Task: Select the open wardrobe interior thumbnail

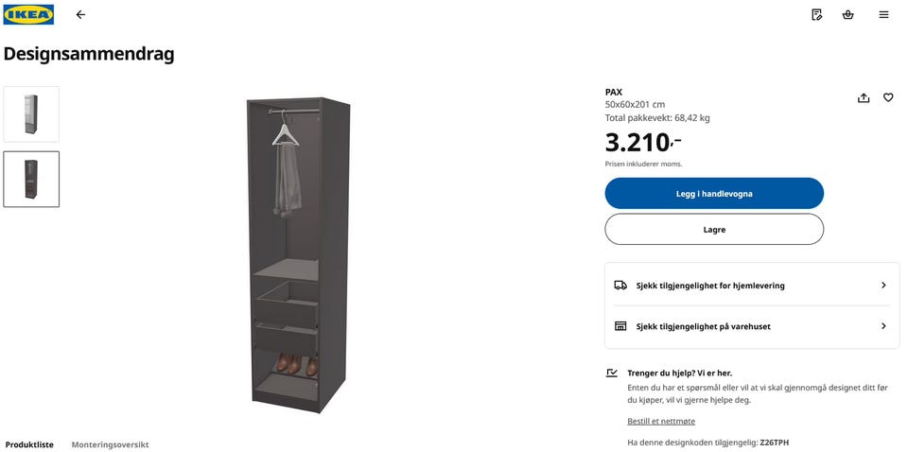Action: [31, 179]
